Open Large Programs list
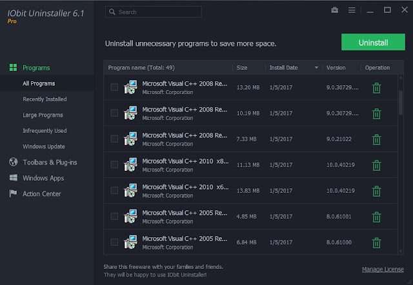This screenshot has width=413, height=285. point(43,115)
